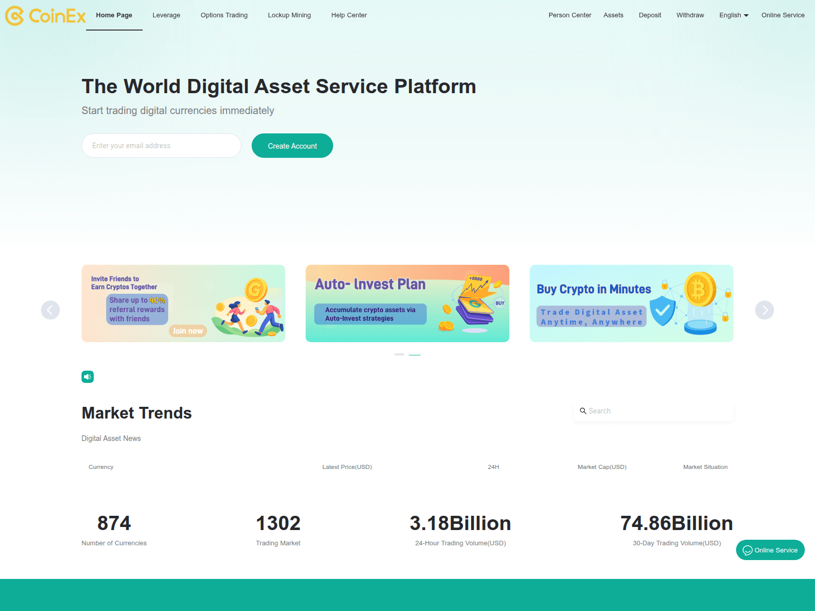The width and height of the screenshot is (815, 611).
Task: Select the first carousel page indicator
Action: (399, 354)
